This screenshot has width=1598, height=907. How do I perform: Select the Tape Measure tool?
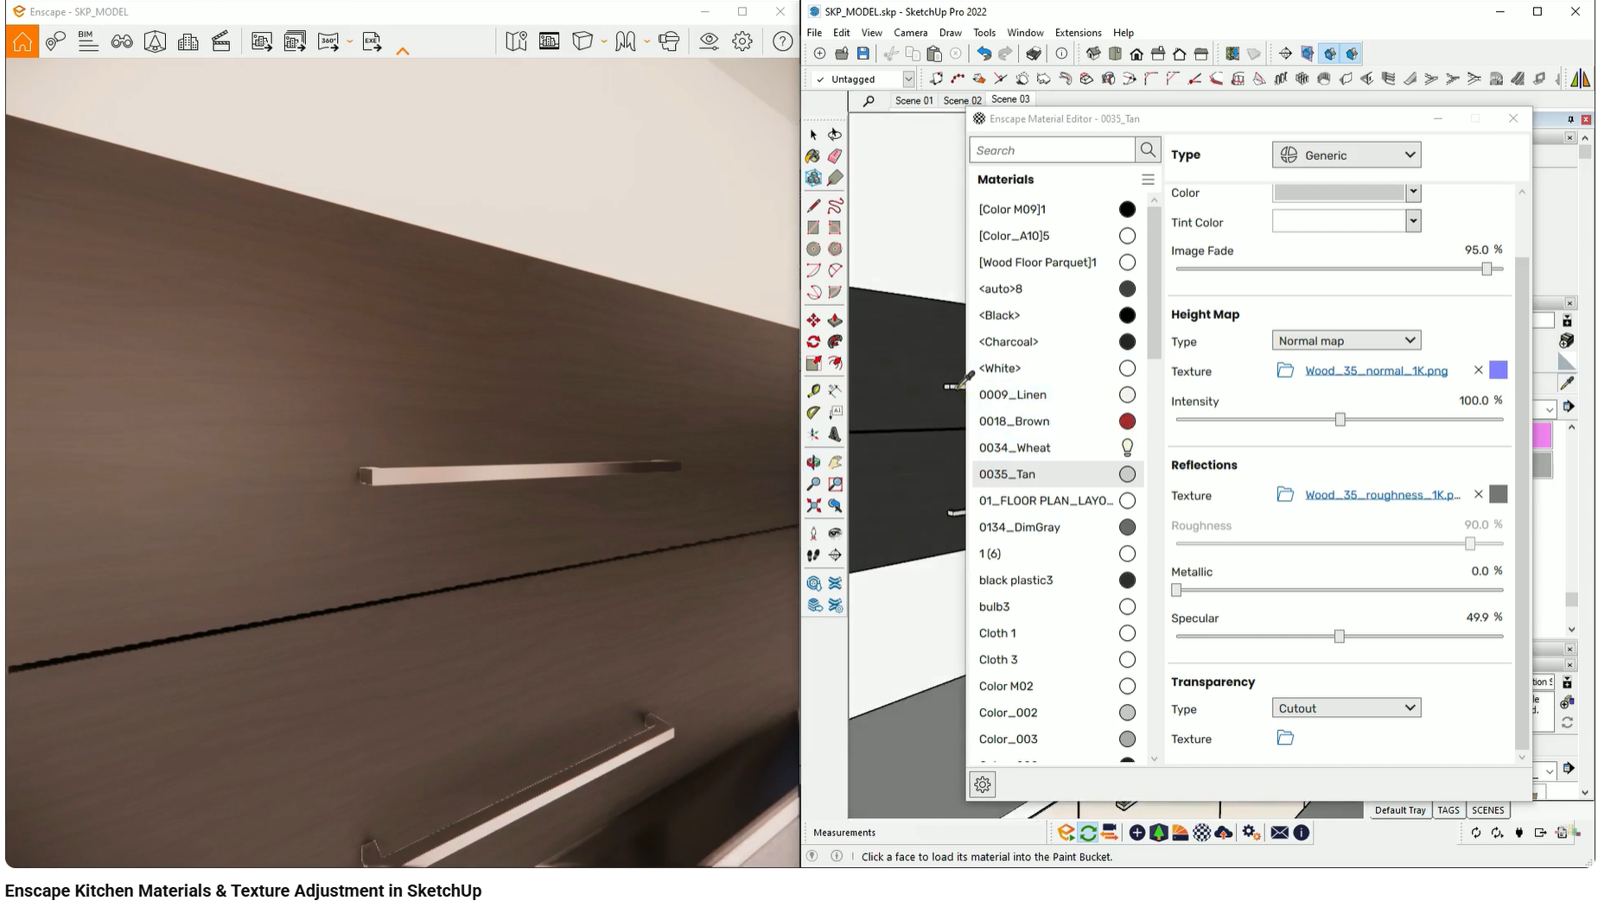point(813,390)
